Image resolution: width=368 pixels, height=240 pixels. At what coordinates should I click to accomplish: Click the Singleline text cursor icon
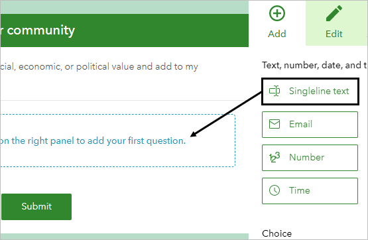pyautogui.click(x=275, y=91)
